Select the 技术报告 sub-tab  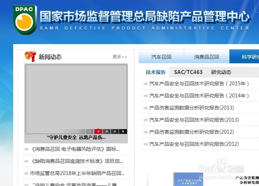coord(156,72)
